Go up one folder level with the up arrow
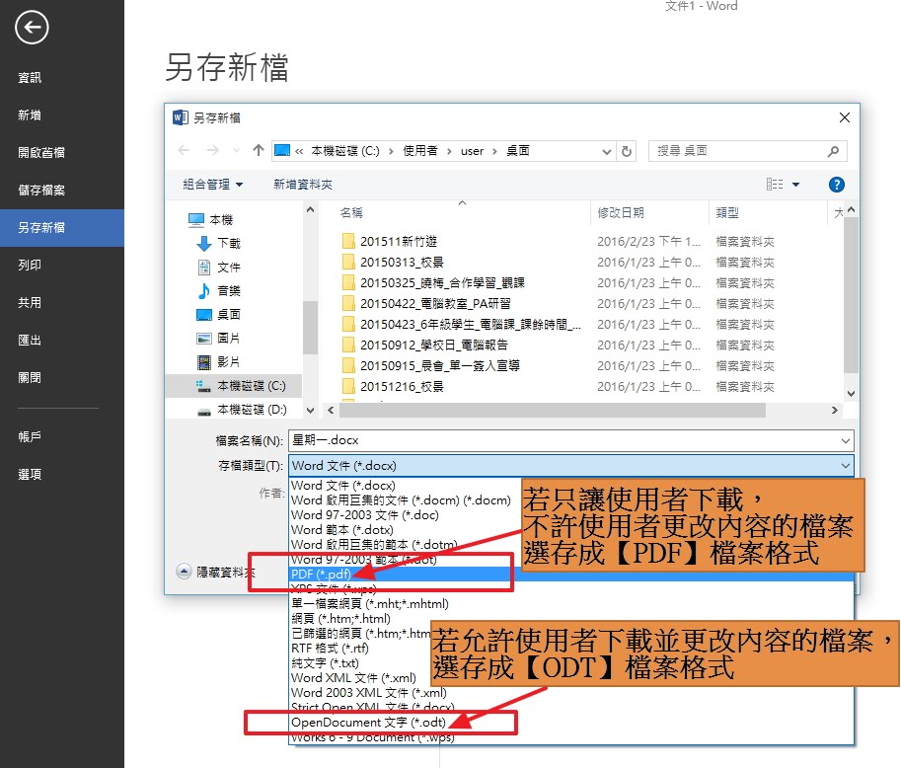The width and height of the screenshot is (901, 768). [x=258, y=151]
